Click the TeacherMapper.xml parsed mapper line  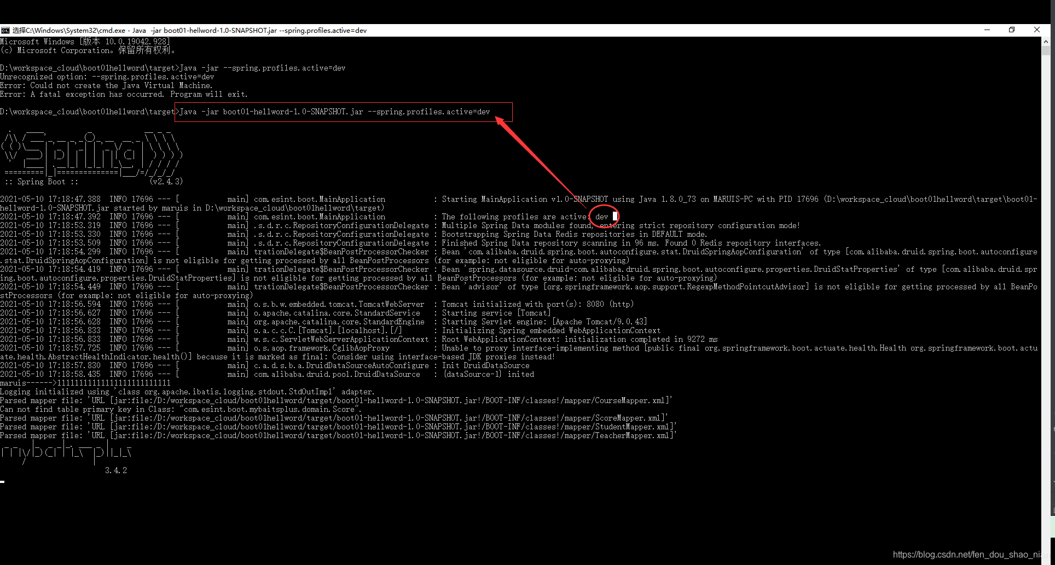click(x=339, y=436)
